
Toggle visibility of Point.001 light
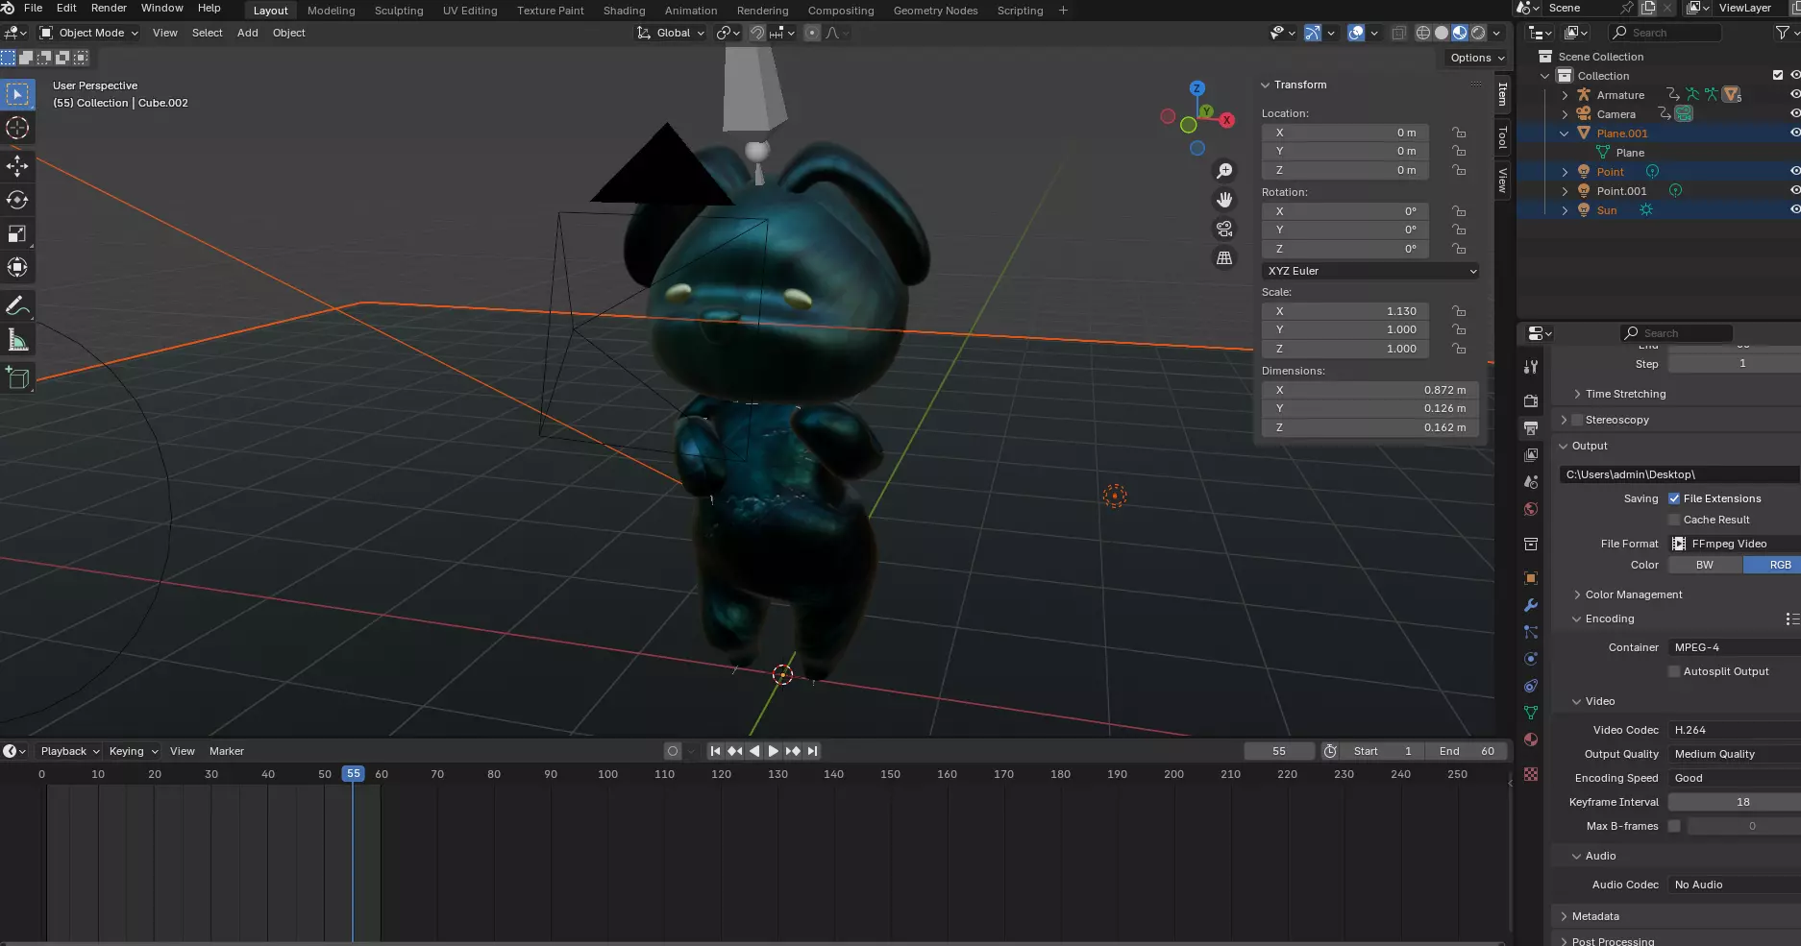pyautogui.click(x=1794, y=191)
